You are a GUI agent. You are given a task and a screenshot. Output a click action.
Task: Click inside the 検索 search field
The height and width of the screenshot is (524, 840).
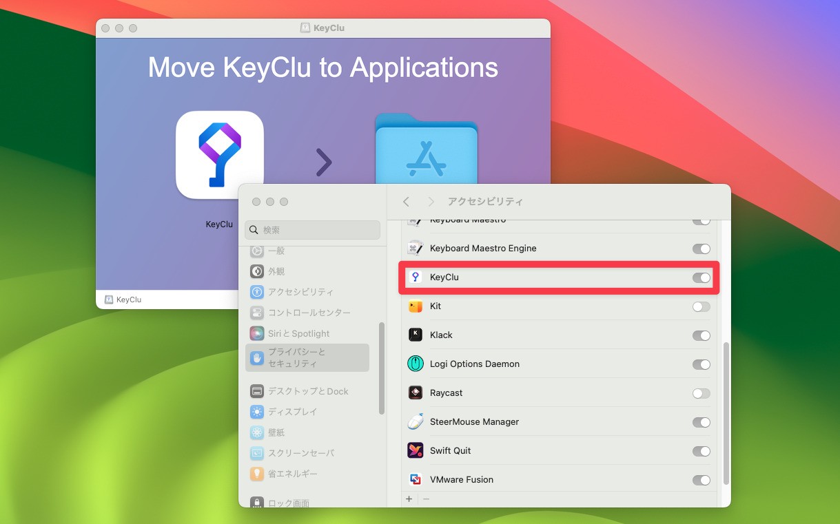(312, 229)
